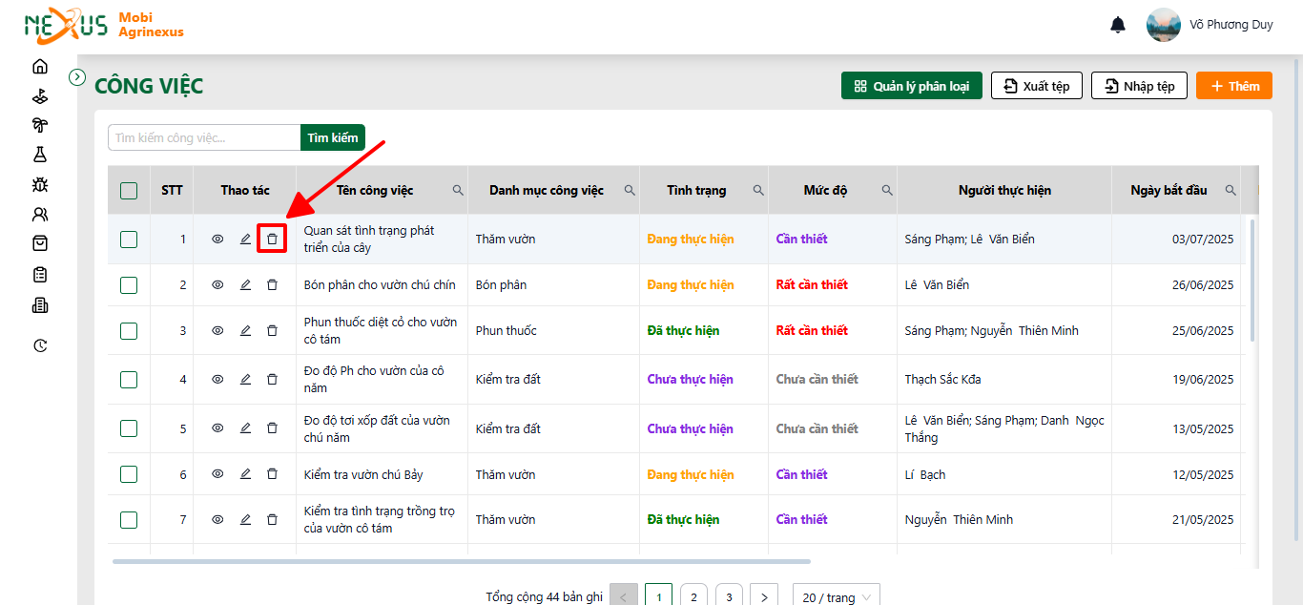Open the "20 / trang" page size dropdown
The width and height of the screenshot is (1303, 605).
click(x=837, y=596)
